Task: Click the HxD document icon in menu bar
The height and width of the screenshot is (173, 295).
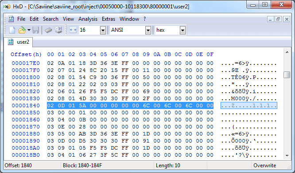Action: 11,19
